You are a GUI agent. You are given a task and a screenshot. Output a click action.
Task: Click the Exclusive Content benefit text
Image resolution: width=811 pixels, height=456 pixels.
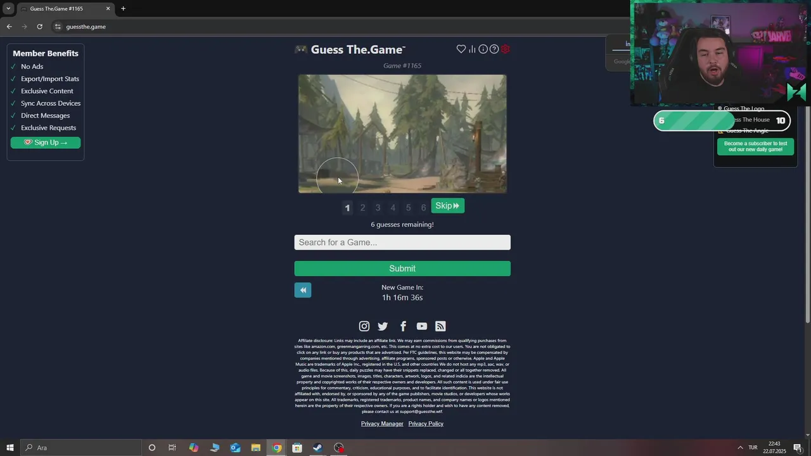[47, 91]
